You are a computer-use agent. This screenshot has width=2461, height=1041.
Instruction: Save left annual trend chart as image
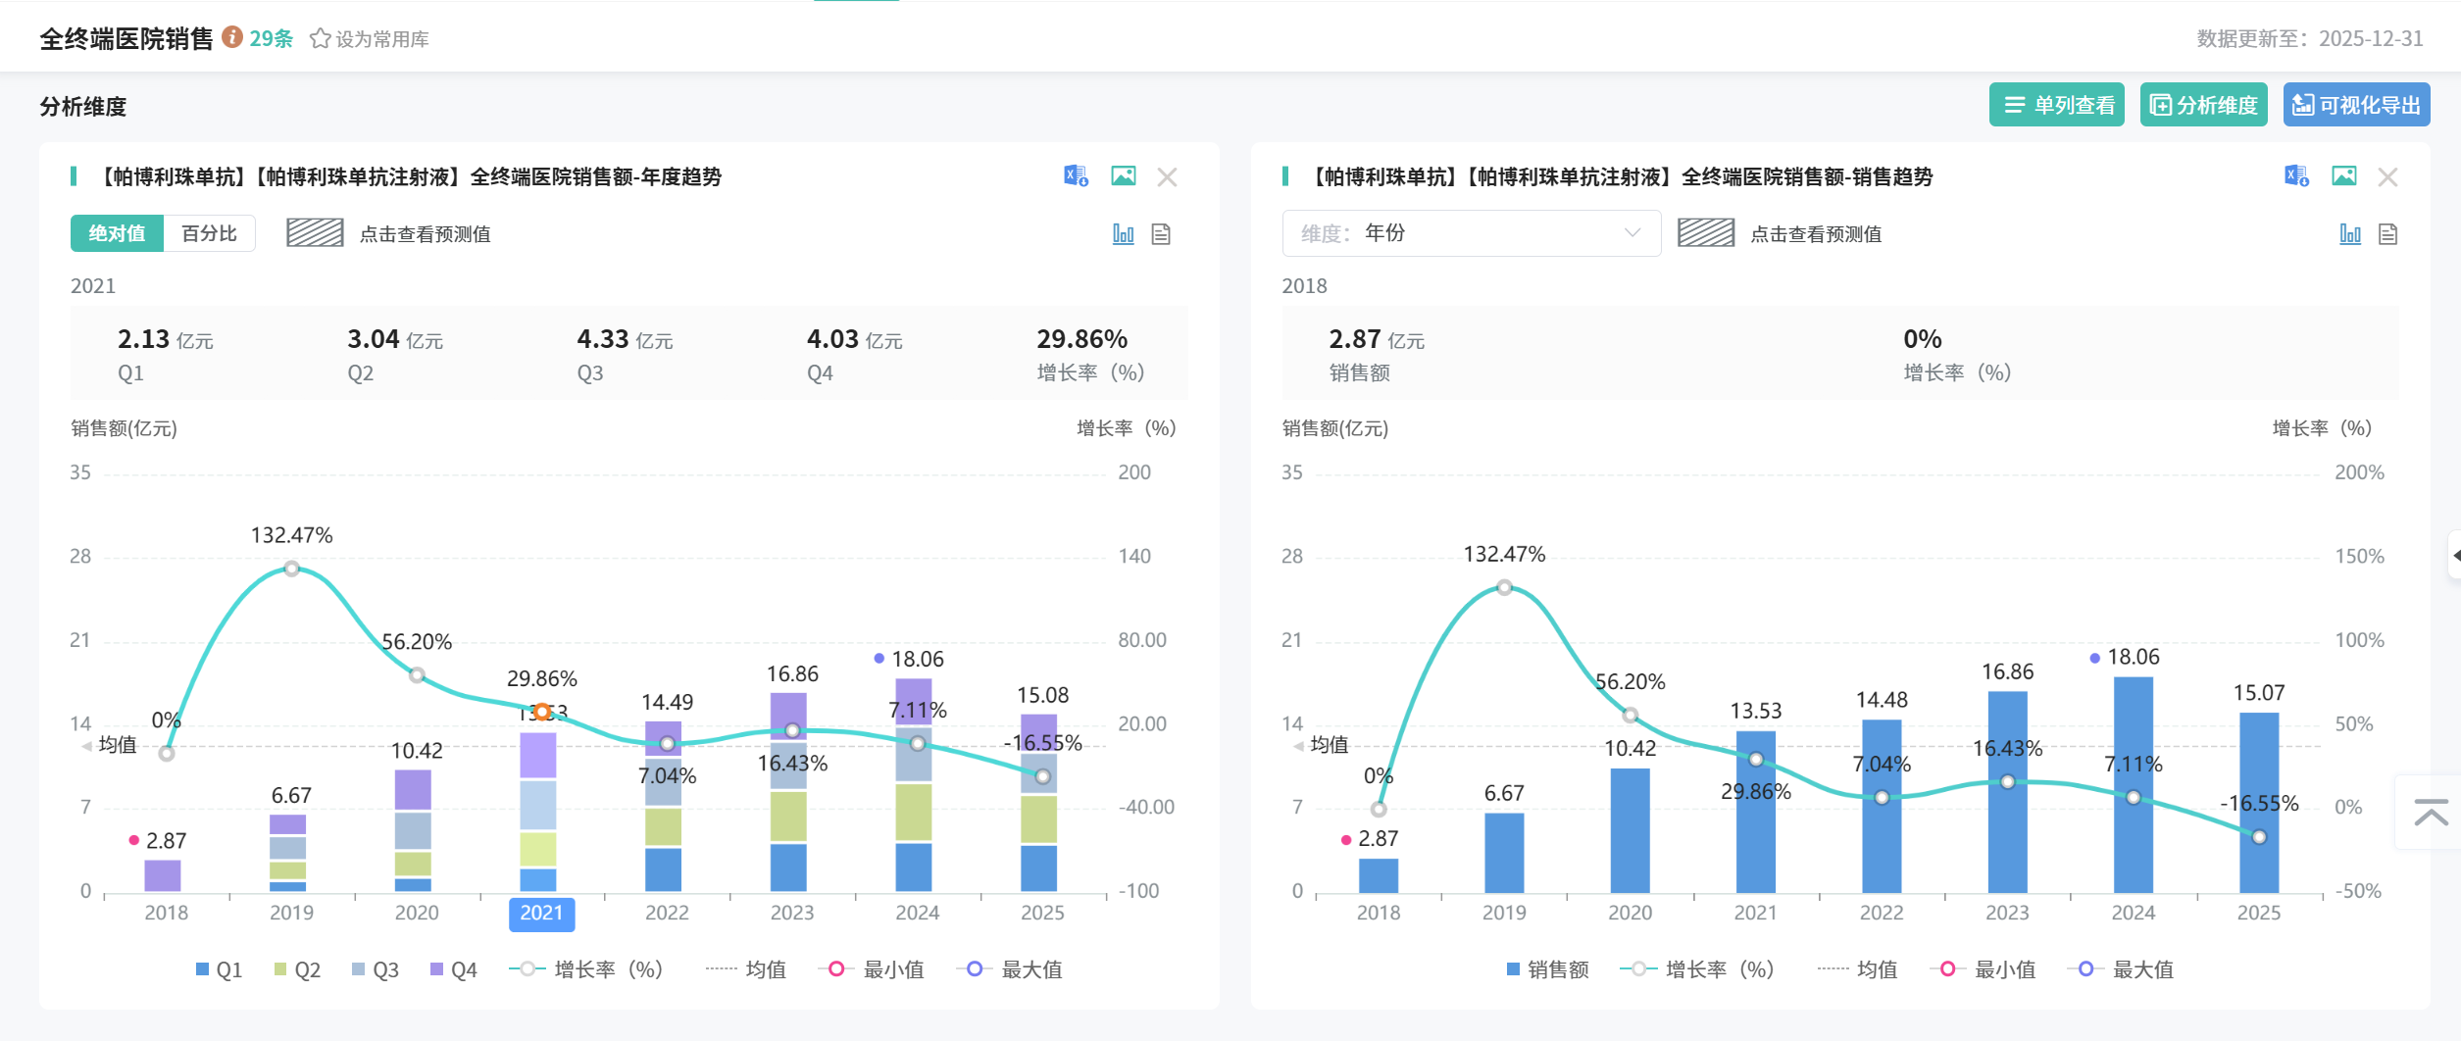tap(1123, 176)
